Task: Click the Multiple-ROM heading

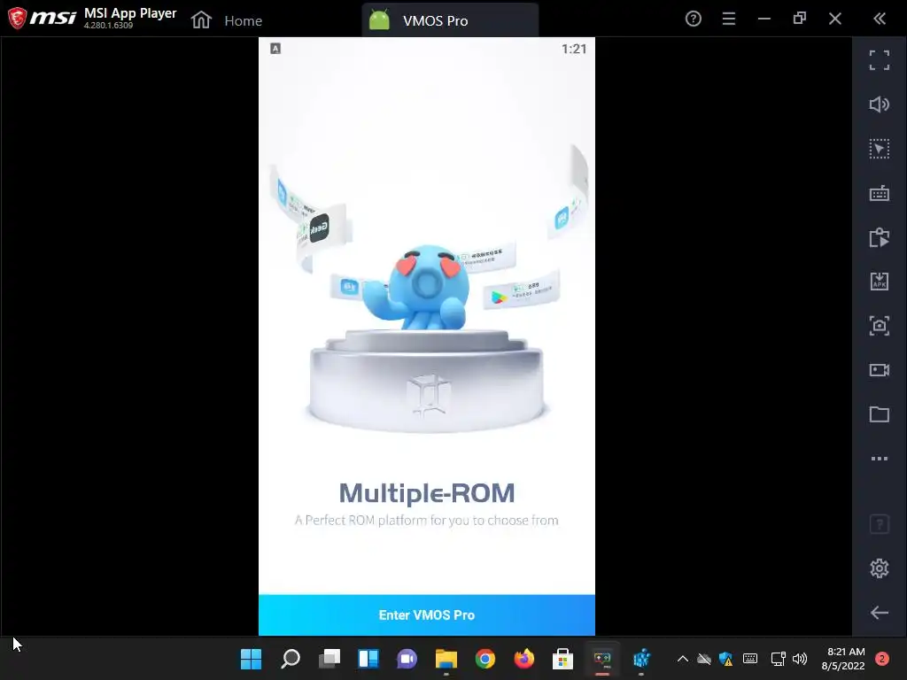Action: tap(427, 493)
